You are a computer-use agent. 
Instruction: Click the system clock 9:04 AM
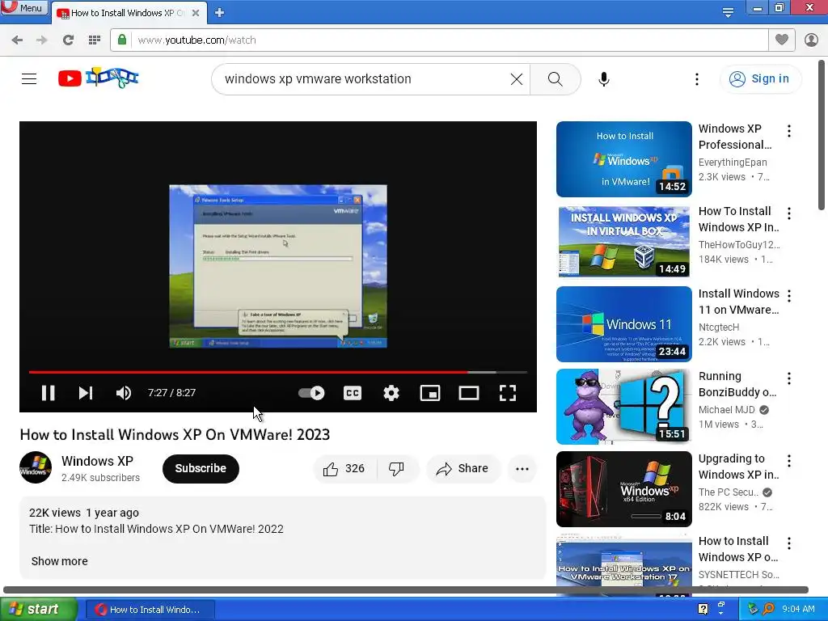(x=798, y=609)
